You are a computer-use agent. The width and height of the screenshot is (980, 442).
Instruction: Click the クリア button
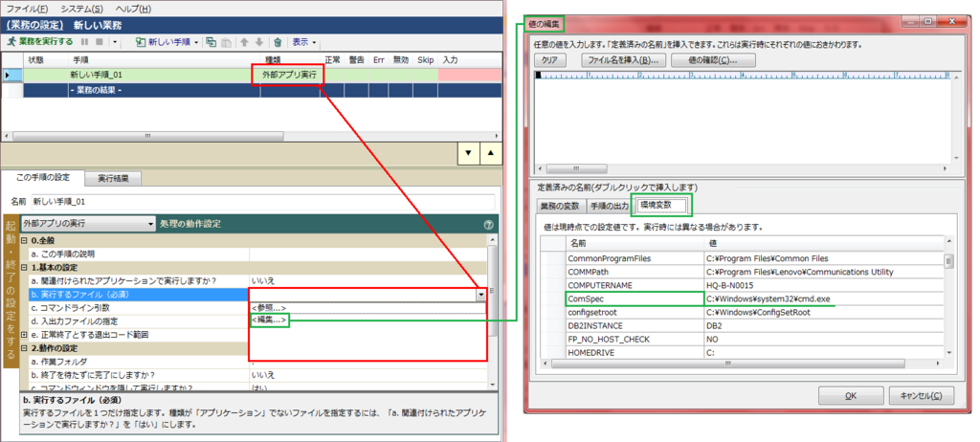[x=550, y=60]
